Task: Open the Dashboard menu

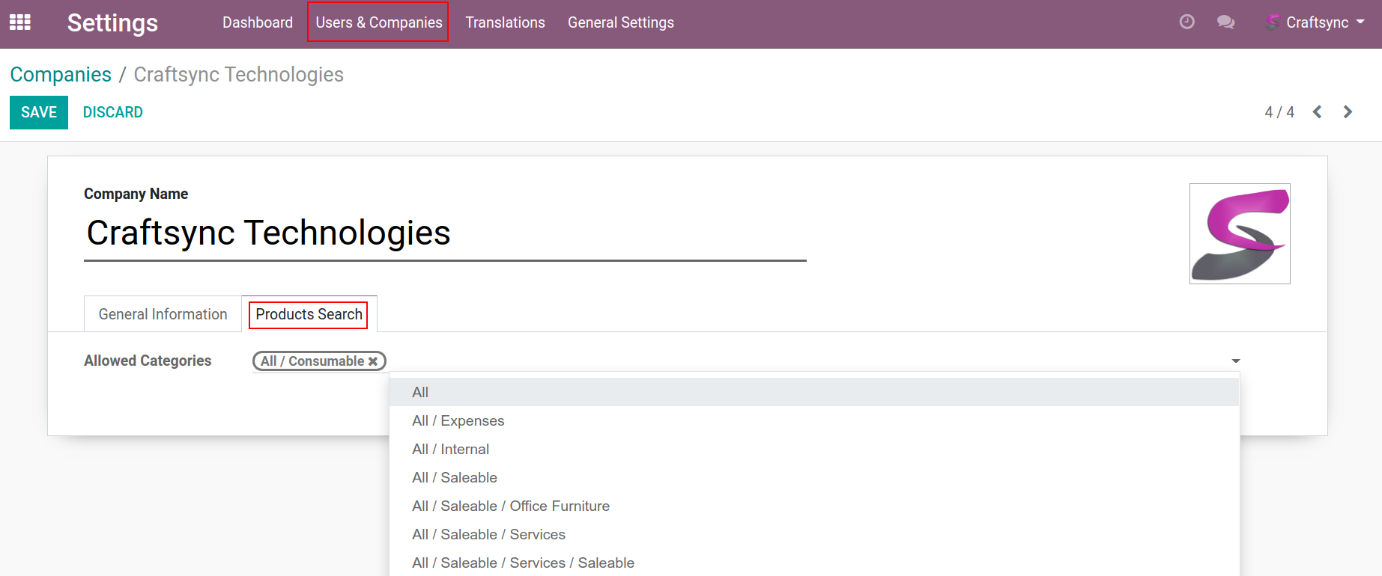Action: [257, 22]
